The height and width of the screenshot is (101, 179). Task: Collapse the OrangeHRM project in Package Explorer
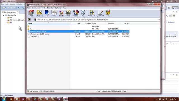coord(4,15)
